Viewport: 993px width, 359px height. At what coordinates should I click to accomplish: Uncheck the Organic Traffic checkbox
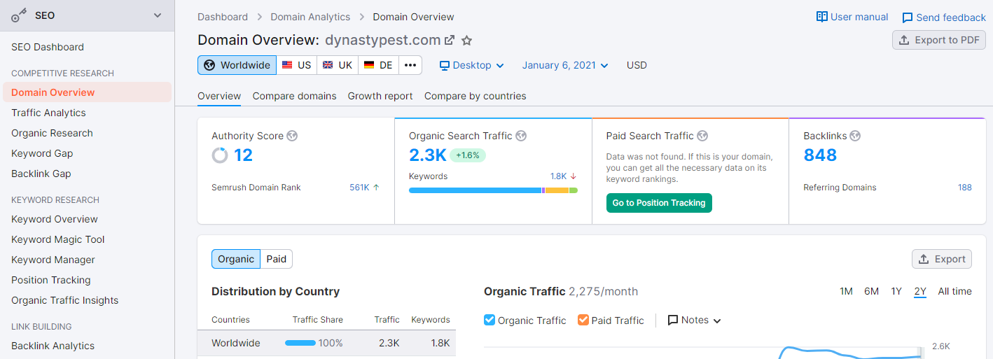(489, 320)
